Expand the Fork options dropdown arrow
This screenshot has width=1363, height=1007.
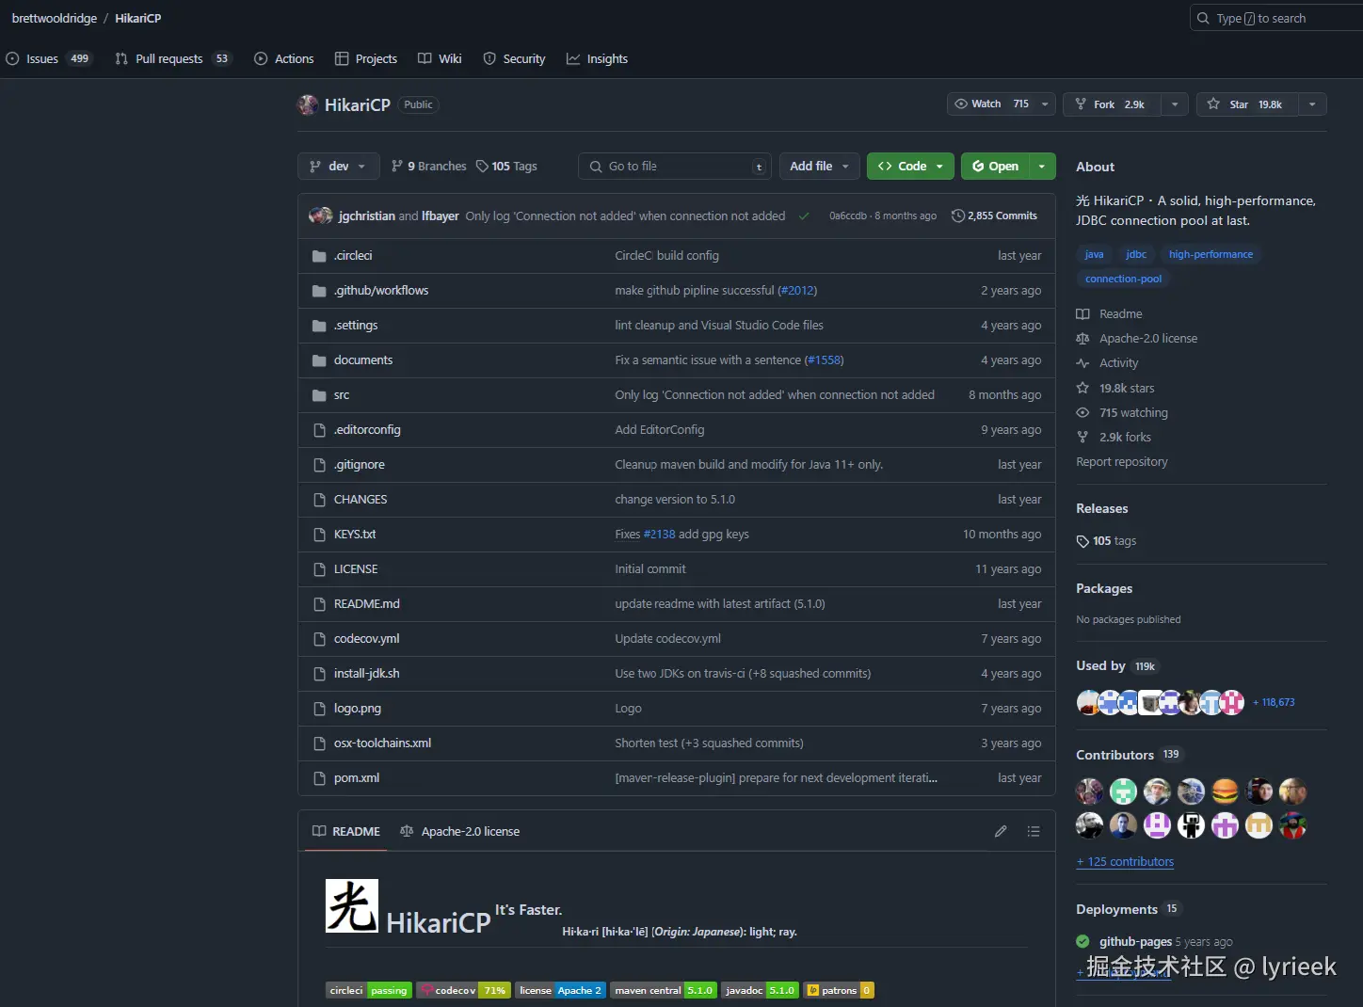click(1174, 104)
